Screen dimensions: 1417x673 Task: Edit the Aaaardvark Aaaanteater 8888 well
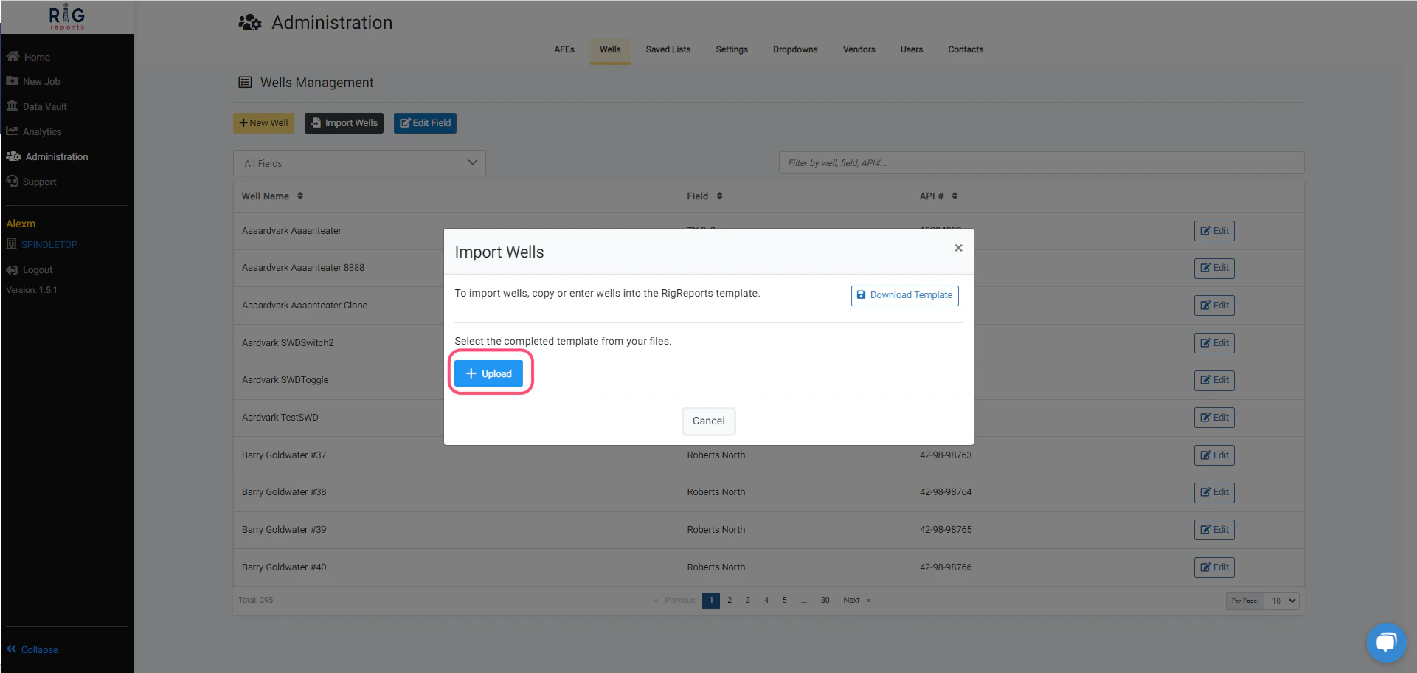[1214, 268]
